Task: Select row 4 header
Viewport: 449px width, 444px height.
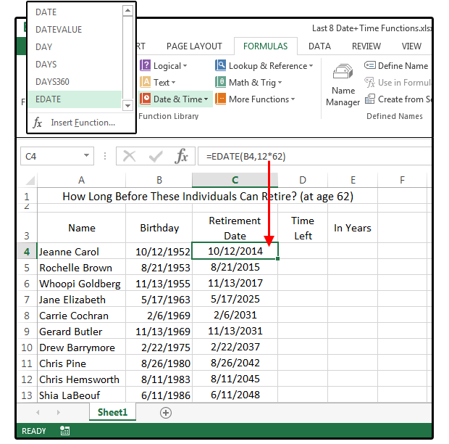Action: tap(27, 252)
